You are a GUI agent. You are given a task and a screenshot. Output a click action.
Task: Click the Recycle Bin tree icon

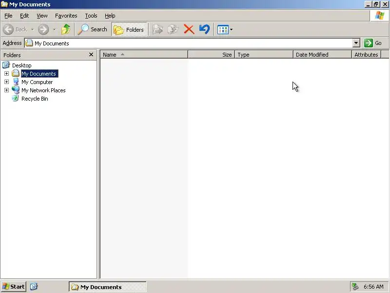coord(16,99)
